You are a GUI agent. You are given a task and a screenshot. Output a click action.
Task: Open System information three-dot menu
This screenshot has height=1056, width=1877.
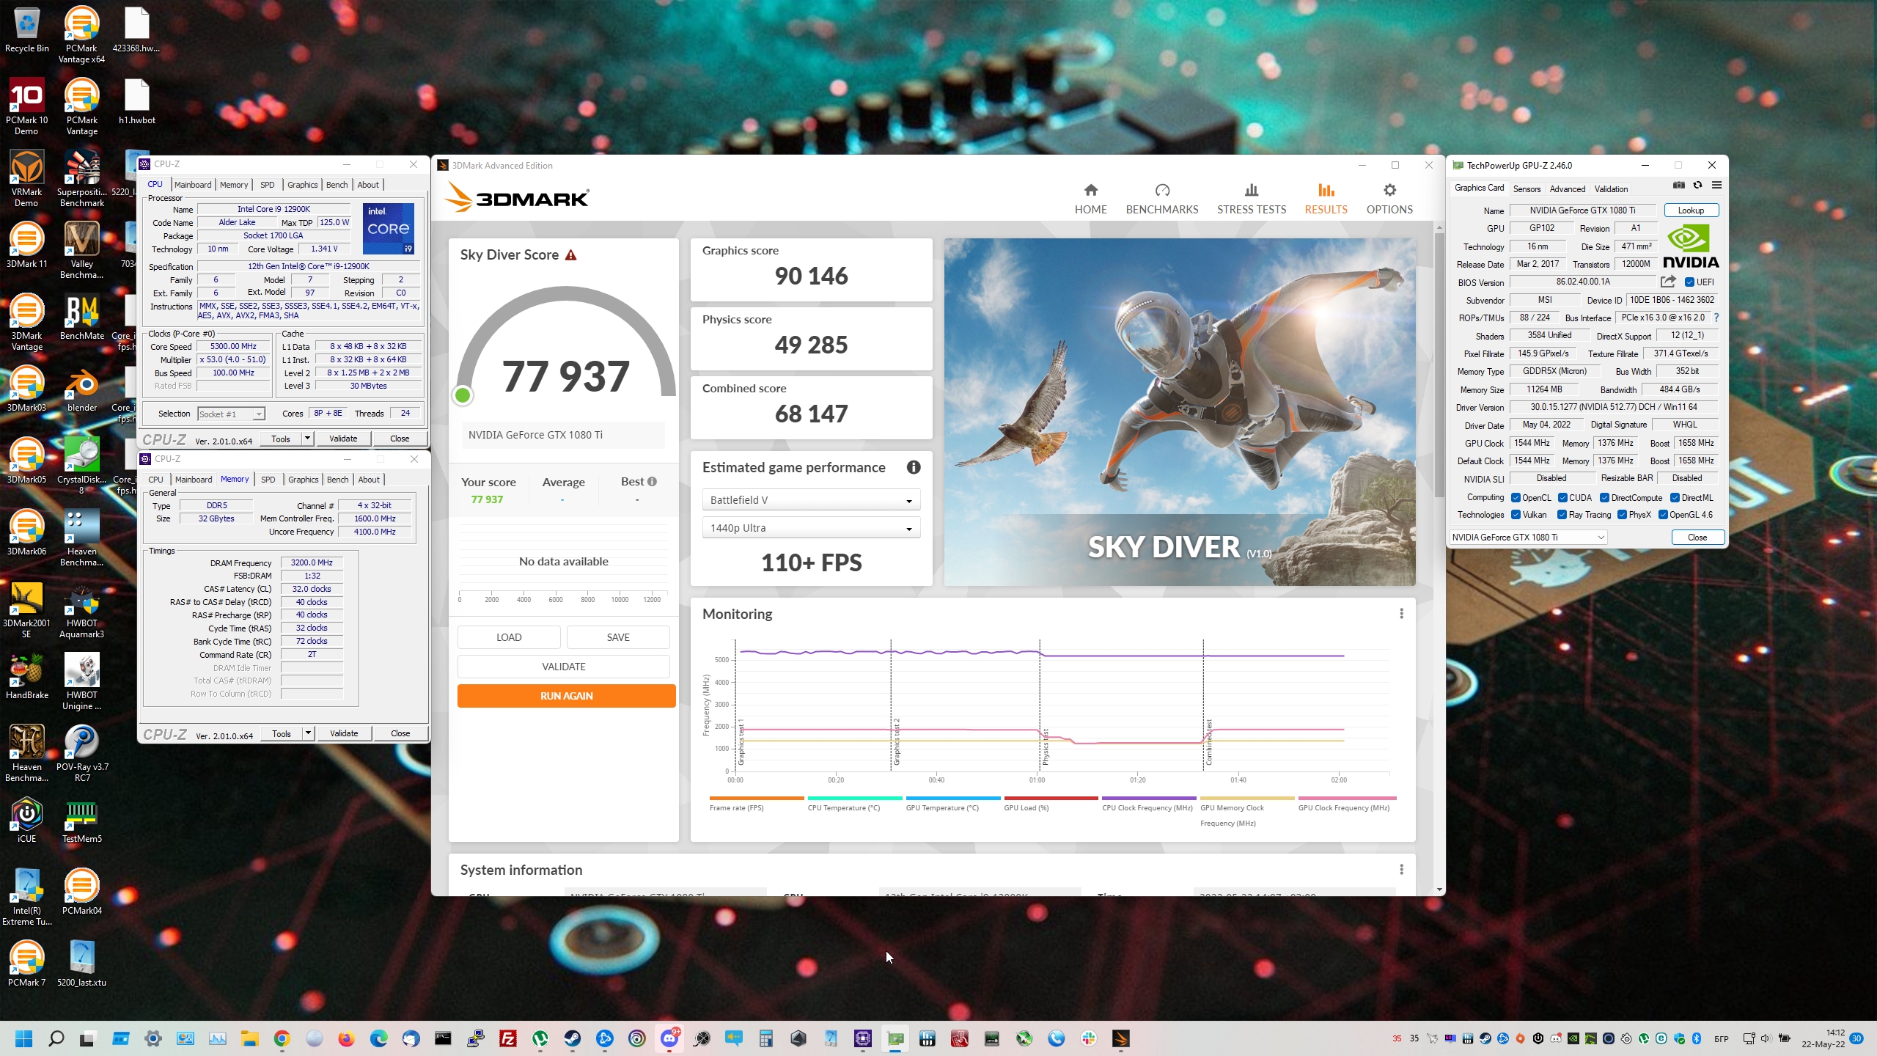click(x=1401, y=869)
